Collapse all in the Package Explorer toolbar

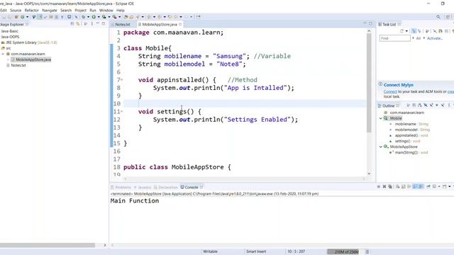(72, 24)
